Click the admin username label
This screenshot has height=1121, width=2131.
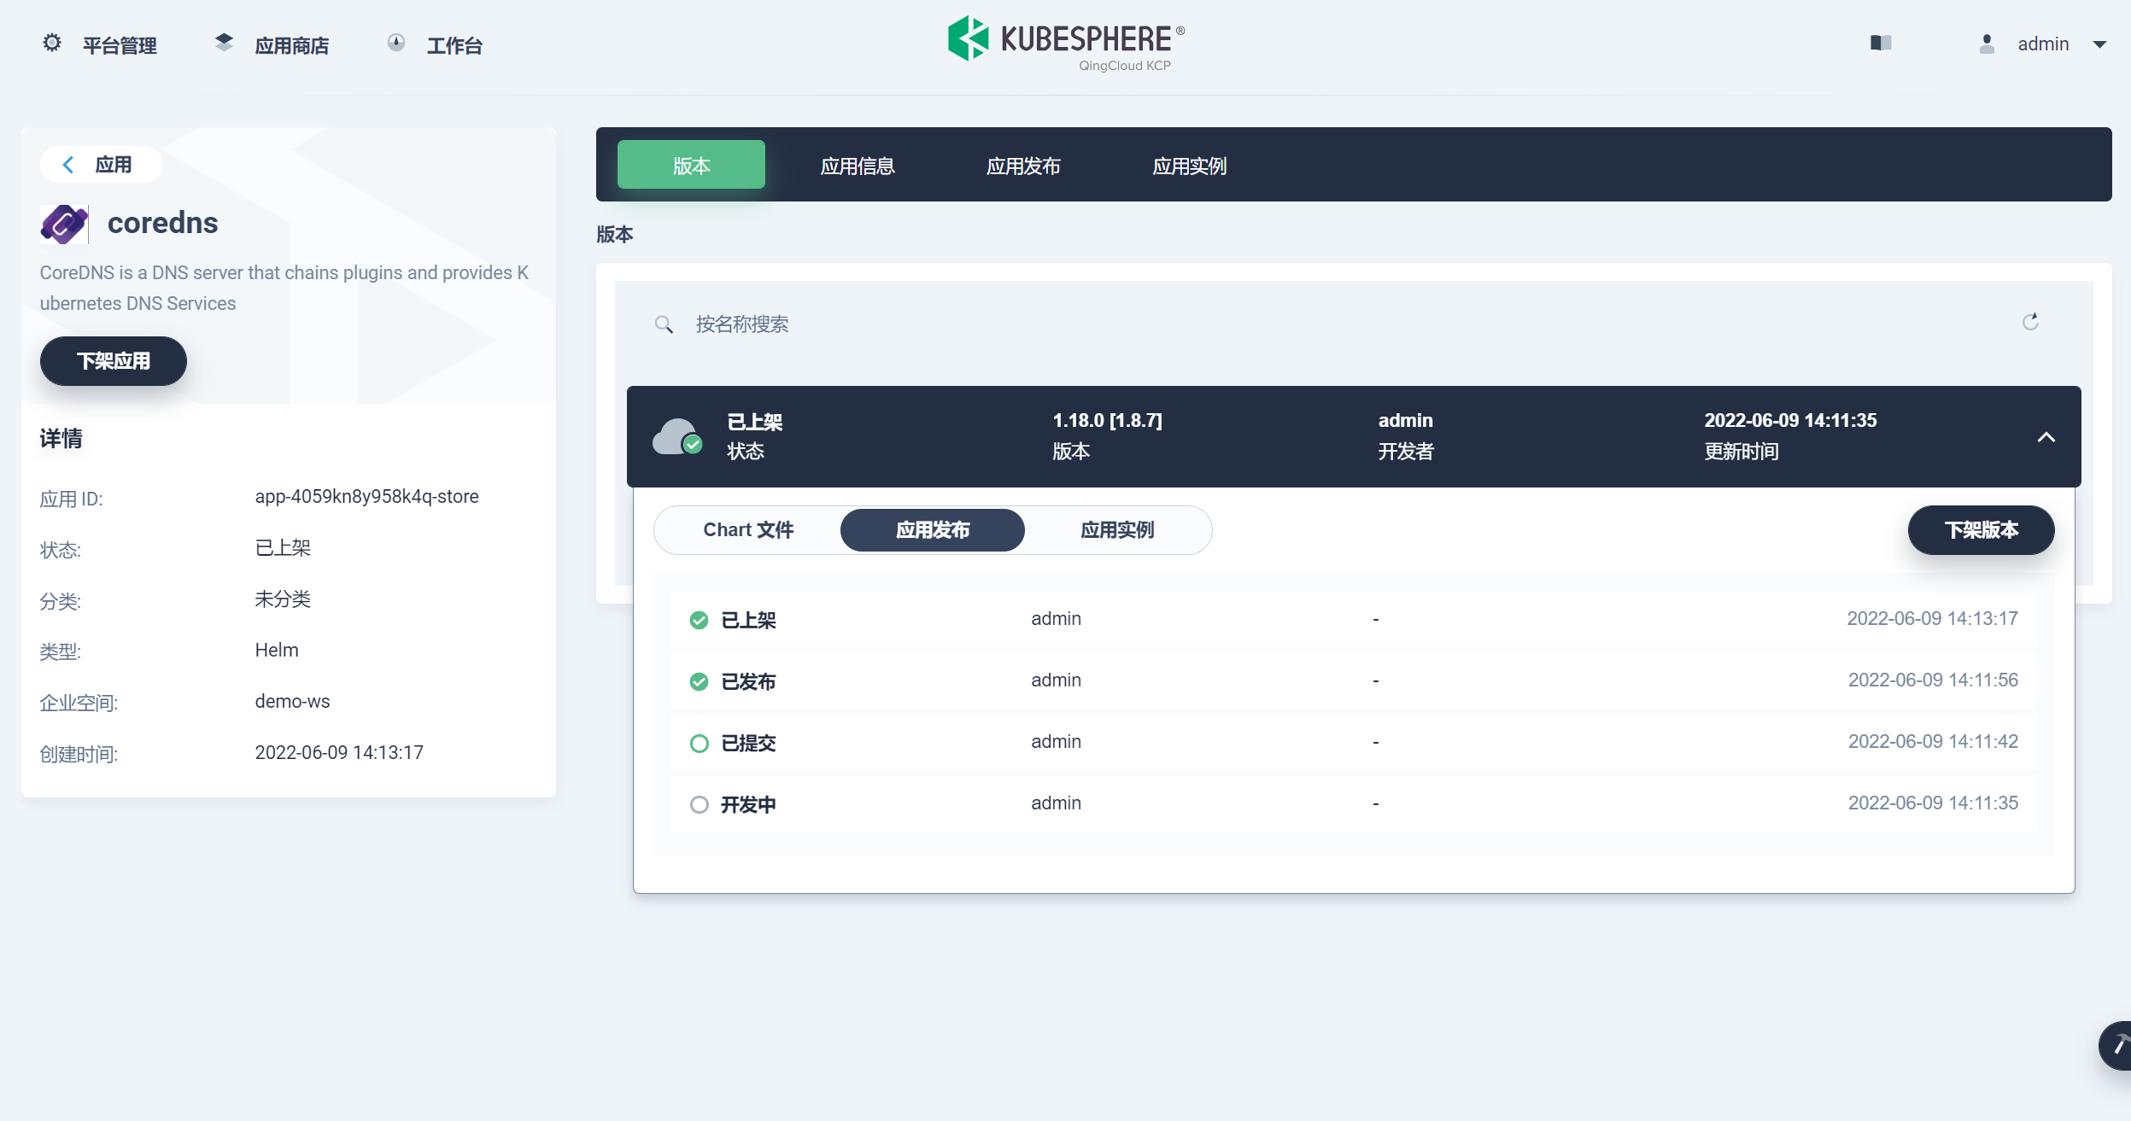2043,44
